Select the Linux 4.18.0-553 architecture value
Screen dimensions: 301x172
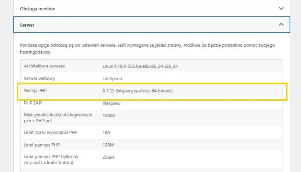(140, 66)
